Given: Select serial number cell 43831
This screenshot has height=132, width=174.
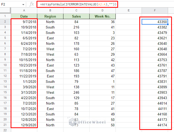Looking at the screenshot, I should 155,82.
